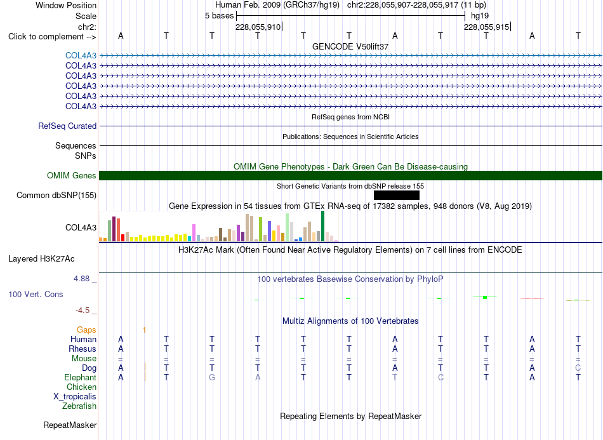The image size is (603, 440).
Task: Click the Common dbSNP(155) track label
Action: click(x=56, y=196)
